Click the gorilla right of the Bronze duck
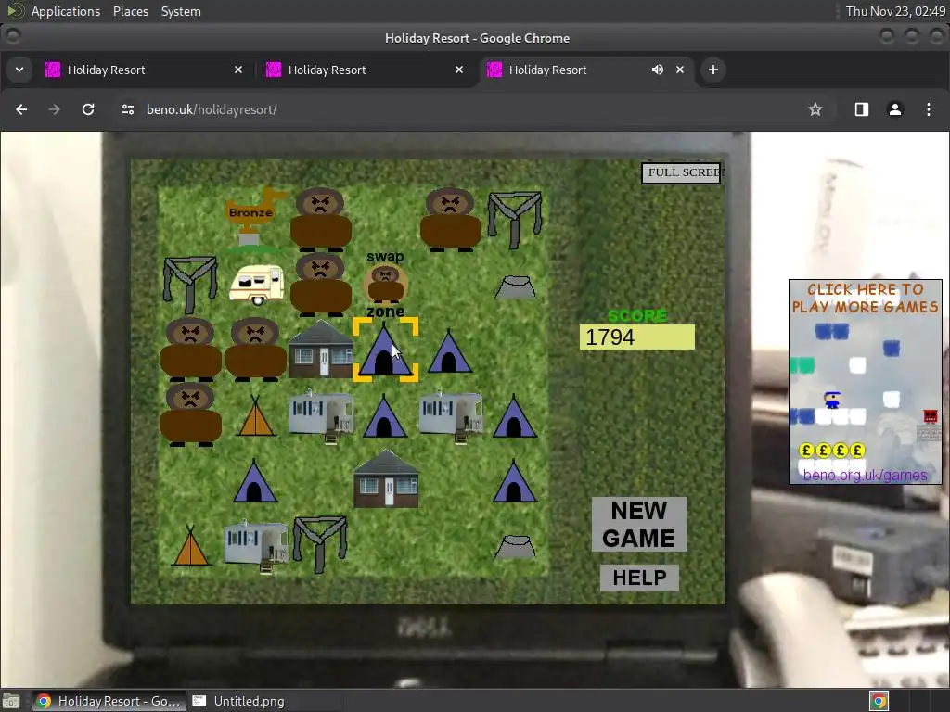The image size is (950, 712). pos(320,219)
